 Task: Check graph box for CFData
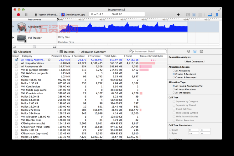(16, 76)
